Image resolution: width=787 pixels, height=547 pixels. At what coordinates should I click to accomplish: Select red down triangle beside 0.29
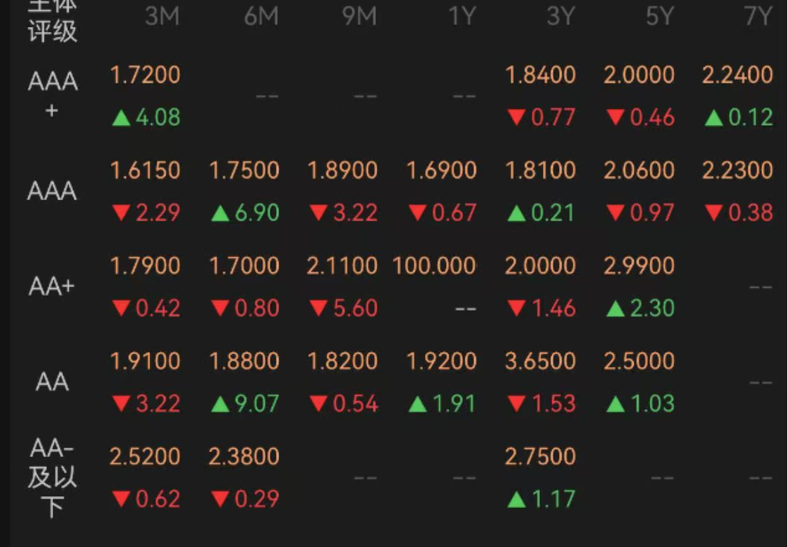(x=220, y=499)
